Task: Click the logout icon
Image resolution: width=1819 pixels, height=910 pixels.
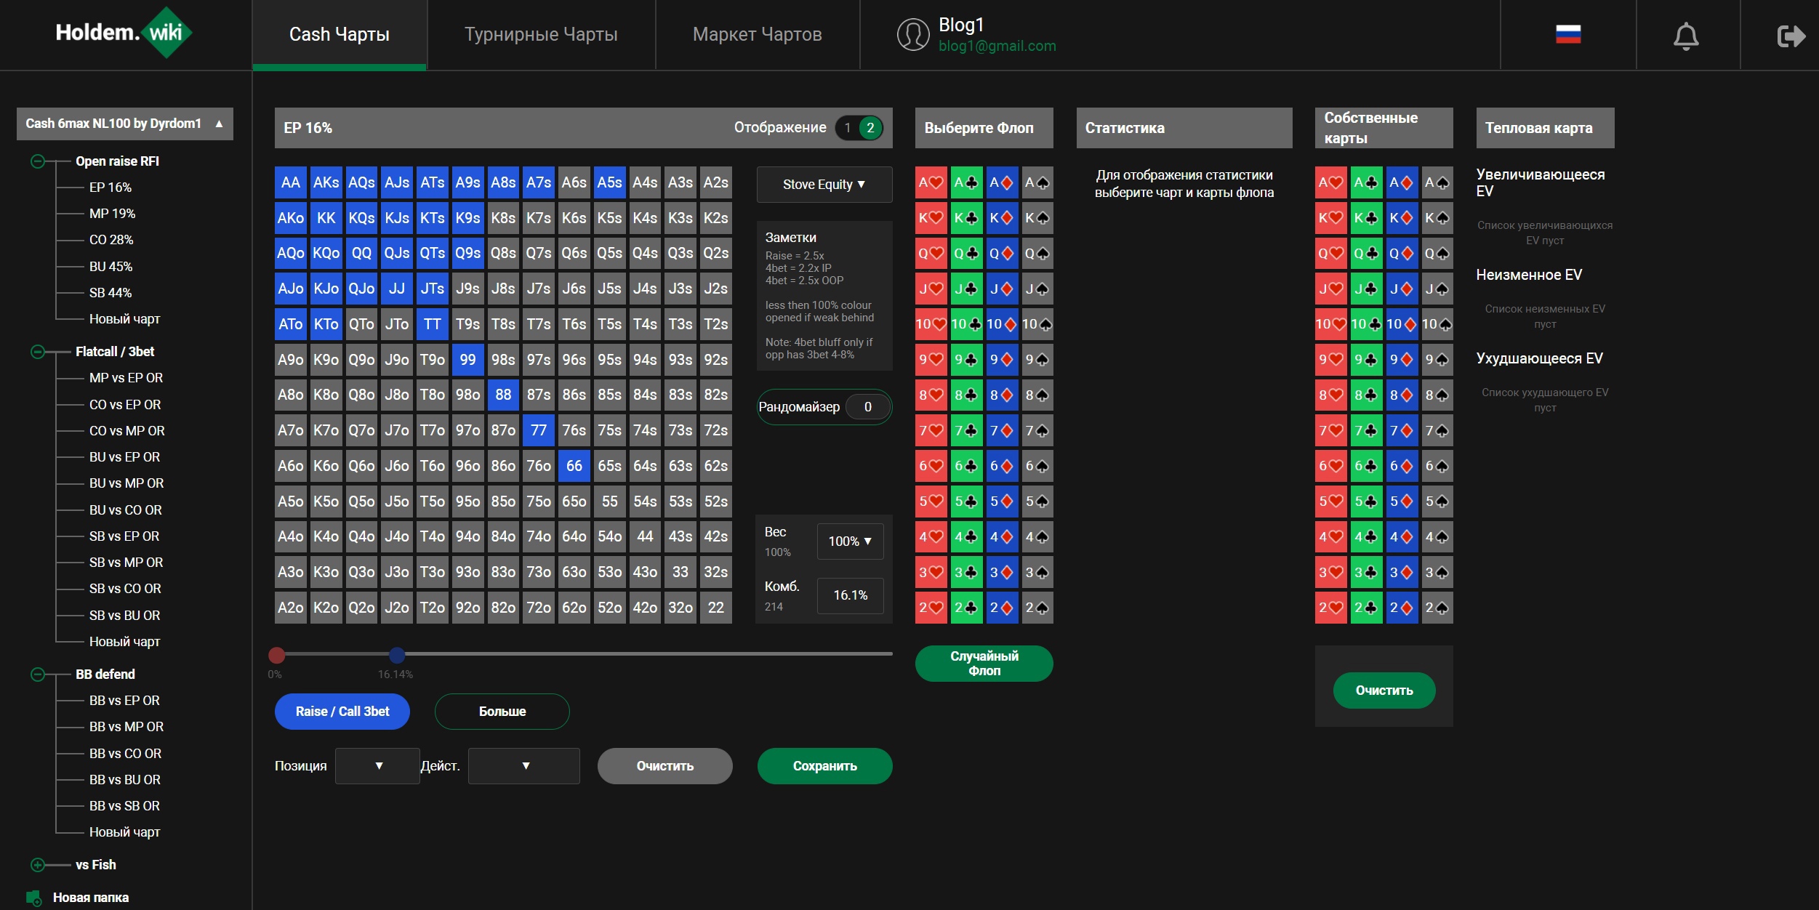Action: [1791, 36]
